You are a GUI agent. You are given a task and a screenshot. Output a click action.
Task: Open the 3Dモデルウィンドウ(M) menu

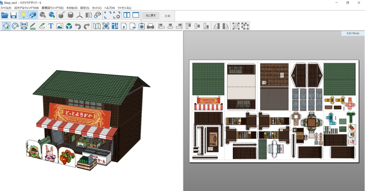(26, 8)
